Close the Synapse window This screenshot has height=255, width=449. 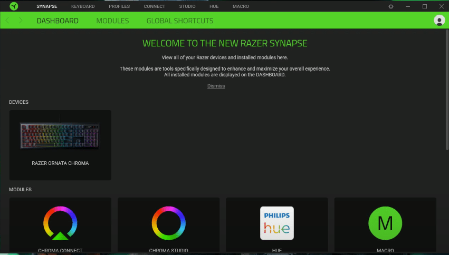[x=441, y=6]
